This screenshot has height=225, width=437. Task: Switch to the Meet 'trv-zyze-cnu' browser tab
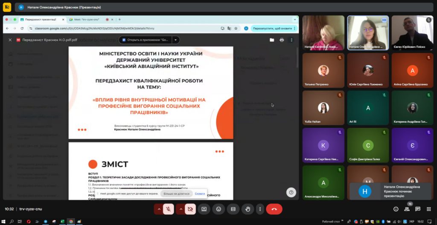coord(85,20)
